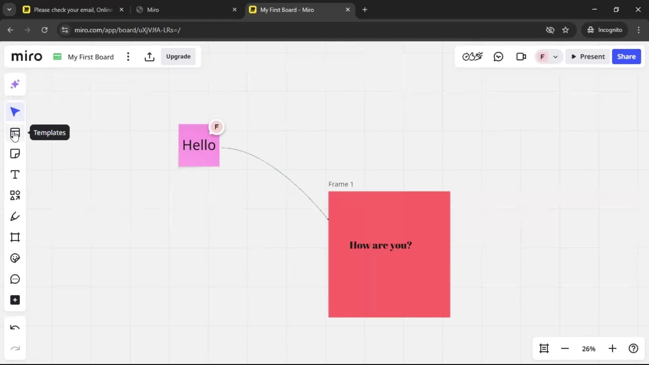Viewport: 649px width, 365px height.
Task: Zoom out with the minus button
Action: click(565, 348)
